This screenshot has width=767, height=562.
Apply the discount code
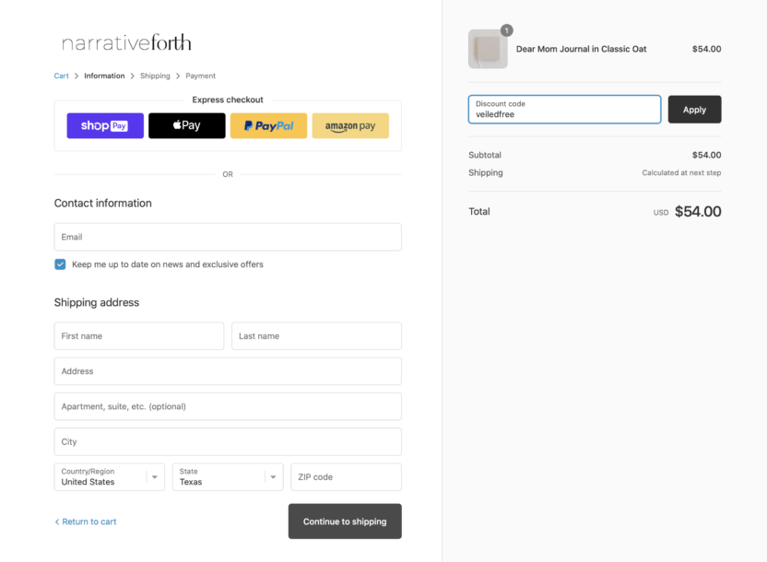coord(694,110)
